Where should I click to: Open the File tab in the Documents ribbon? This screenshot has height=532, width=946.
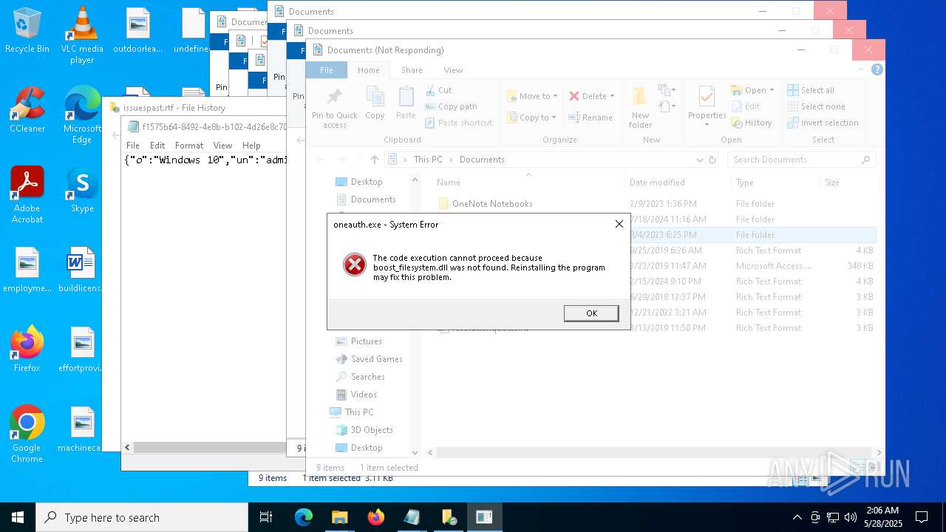(x=326, y=70)
